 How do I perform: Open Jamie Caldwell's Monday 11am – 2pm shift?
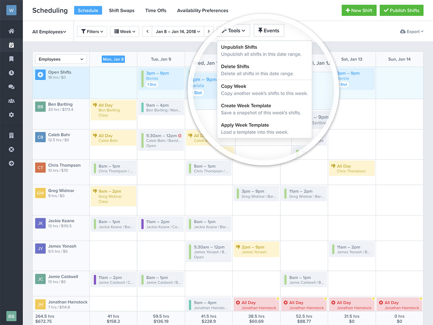coord(113,280)
